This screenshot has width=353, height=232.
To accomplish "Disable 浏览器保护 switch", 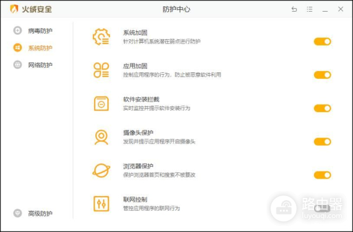I will click(x=322, y=175).
